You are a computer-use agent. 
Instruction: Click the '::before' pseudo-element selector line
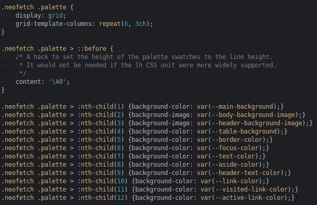pos(57,49)
